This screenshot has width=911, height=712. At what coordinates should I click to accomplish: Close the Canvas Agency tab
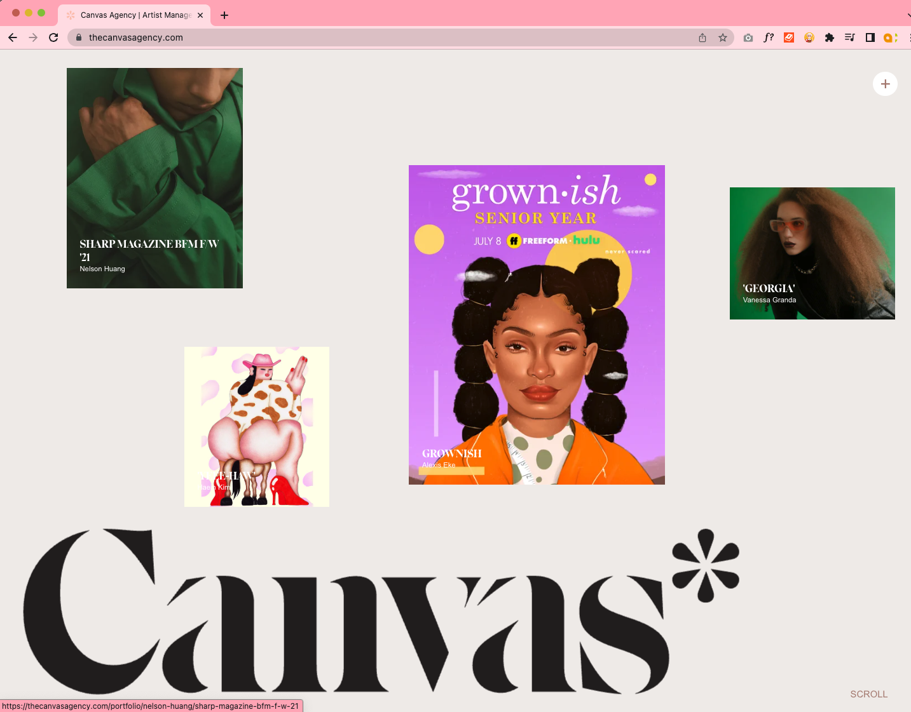200,15
